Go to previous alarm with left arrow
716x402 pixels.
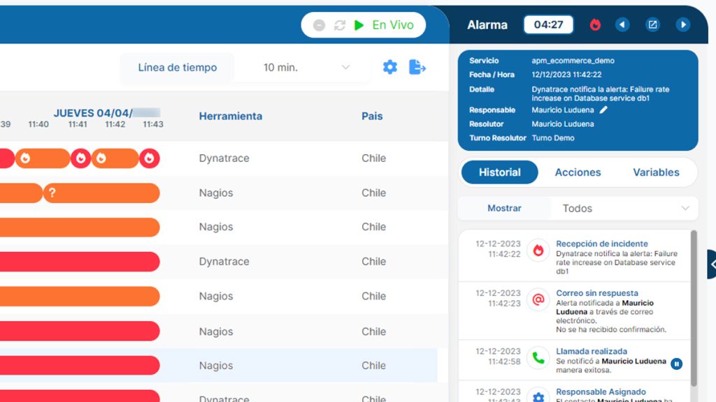(622, 24)
